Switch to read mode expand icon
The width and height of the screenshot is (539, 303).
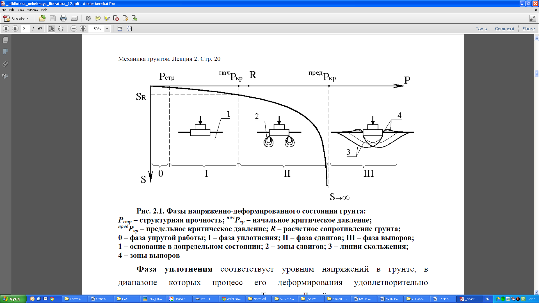pyautogui.click(x=533, y=18)
